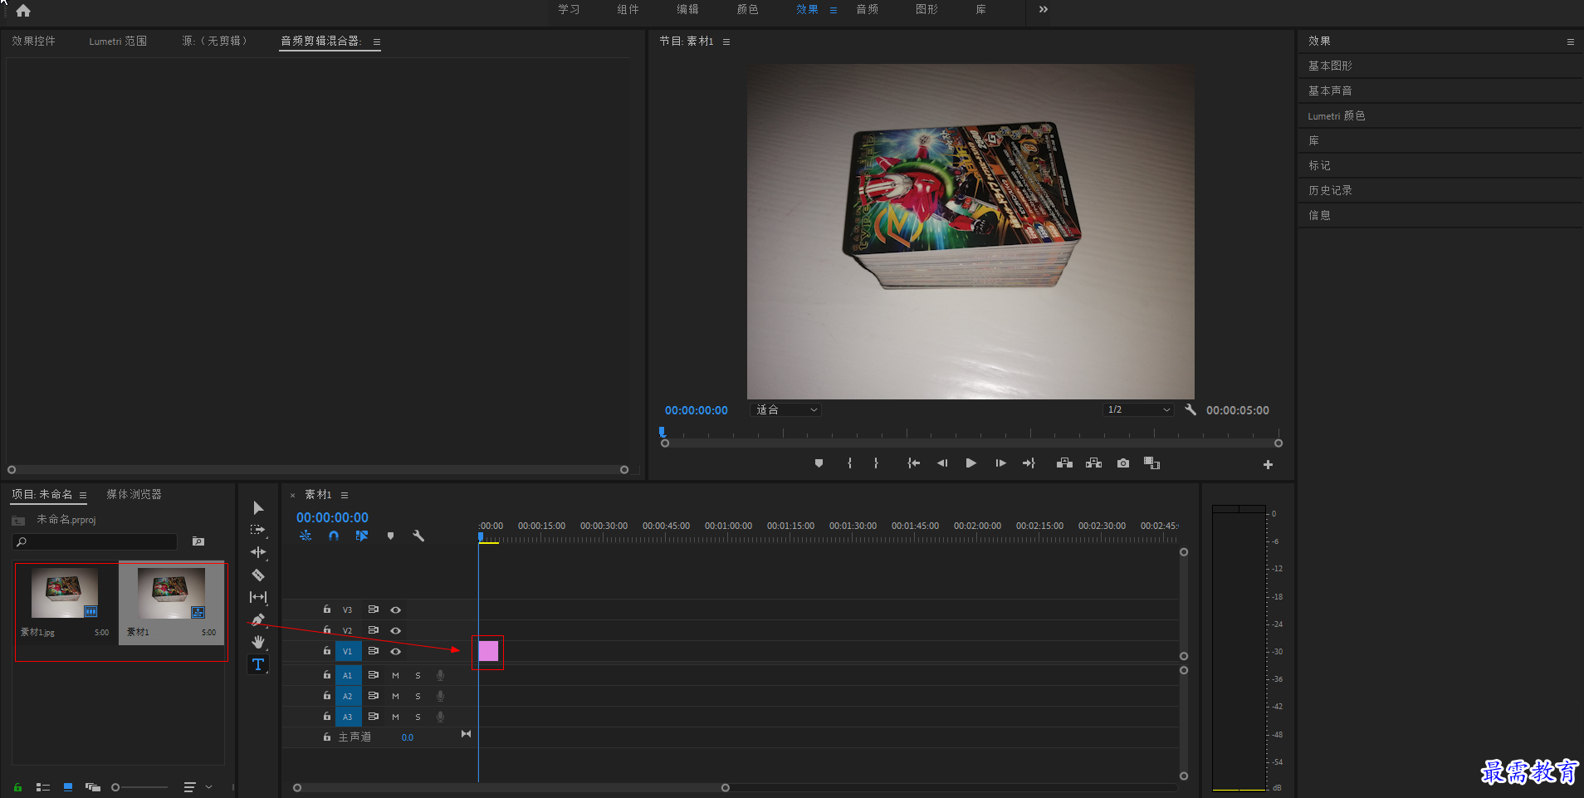
Task: Click the Freeform view icon in project panel
Action: (92, 787)
